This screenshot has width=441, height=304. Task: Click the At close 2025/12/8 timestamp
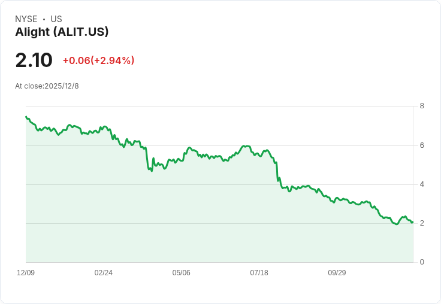(x=47, y=86)
